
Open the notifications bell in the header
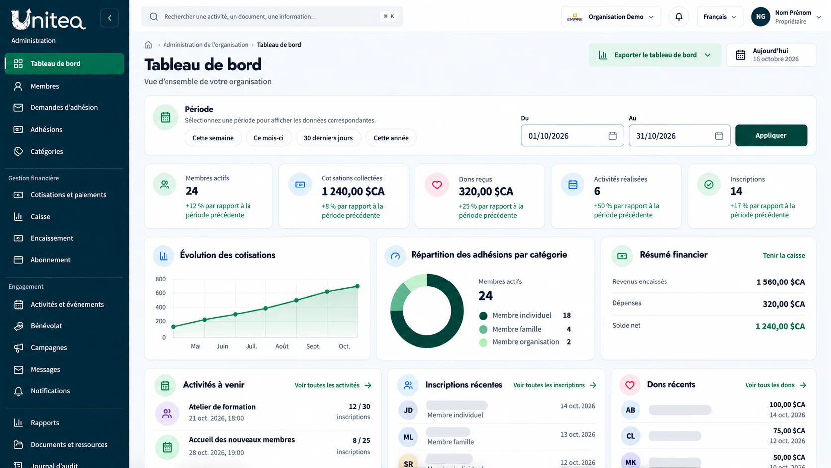(679, 17)
